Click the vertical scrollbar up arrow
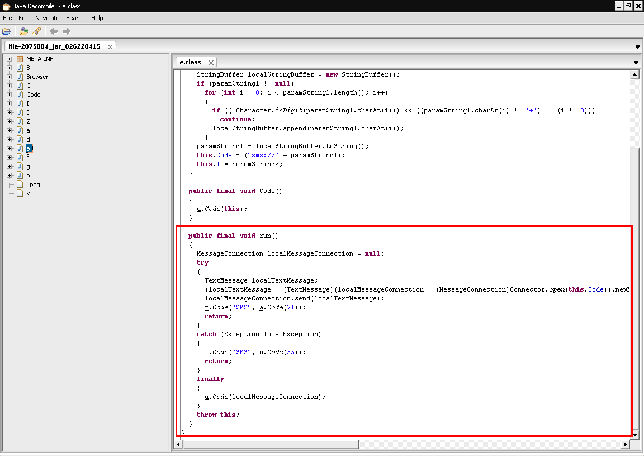Screen dimensions: 644x456 634,74
